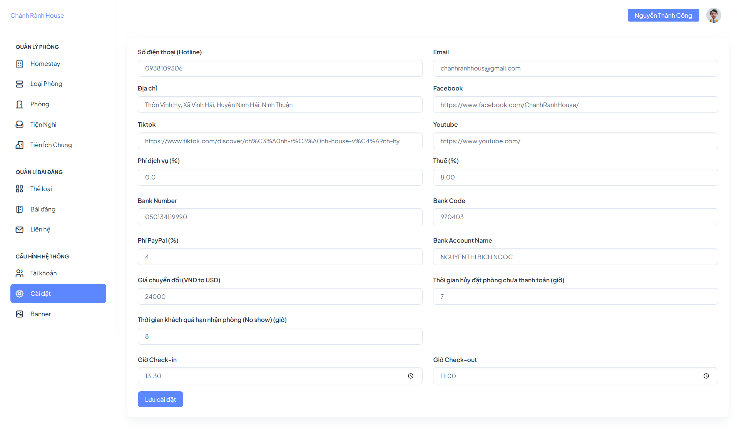Click the Nguyễn Thành Công button
The width and height of the screenshot is (739, 441).
663,15
